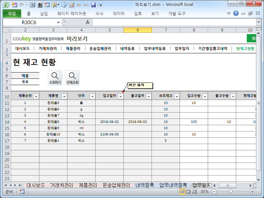Click the up-down sort arrows toolbar icon

40,5
